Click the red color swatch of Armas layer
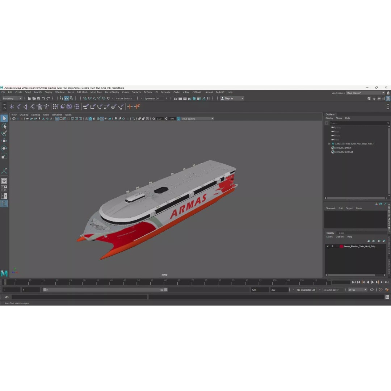Screen dimensions: 391x391 click(341, 247)
